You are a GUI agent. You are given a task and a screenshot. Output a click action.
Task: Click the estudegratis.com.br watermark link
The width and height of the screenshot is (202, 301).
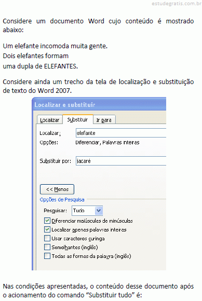[x=176, y=4]
